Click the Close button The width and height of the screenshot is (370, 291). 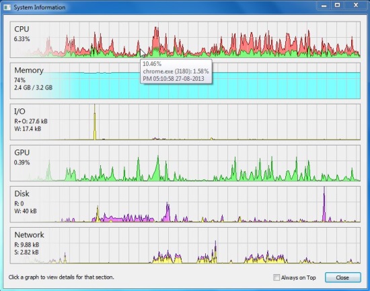tap(342, 278)
